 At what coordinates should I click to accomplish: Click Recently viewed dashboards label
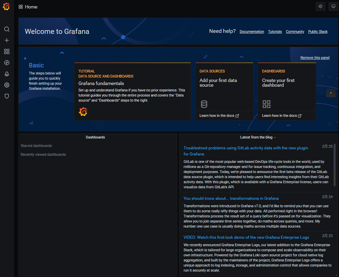coord(43,155)
